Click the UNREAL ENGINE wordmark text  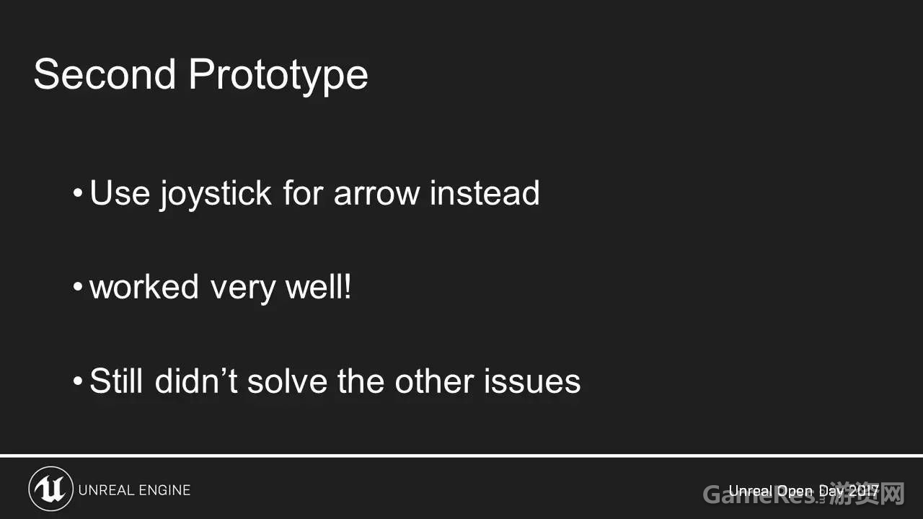point(134,490)
